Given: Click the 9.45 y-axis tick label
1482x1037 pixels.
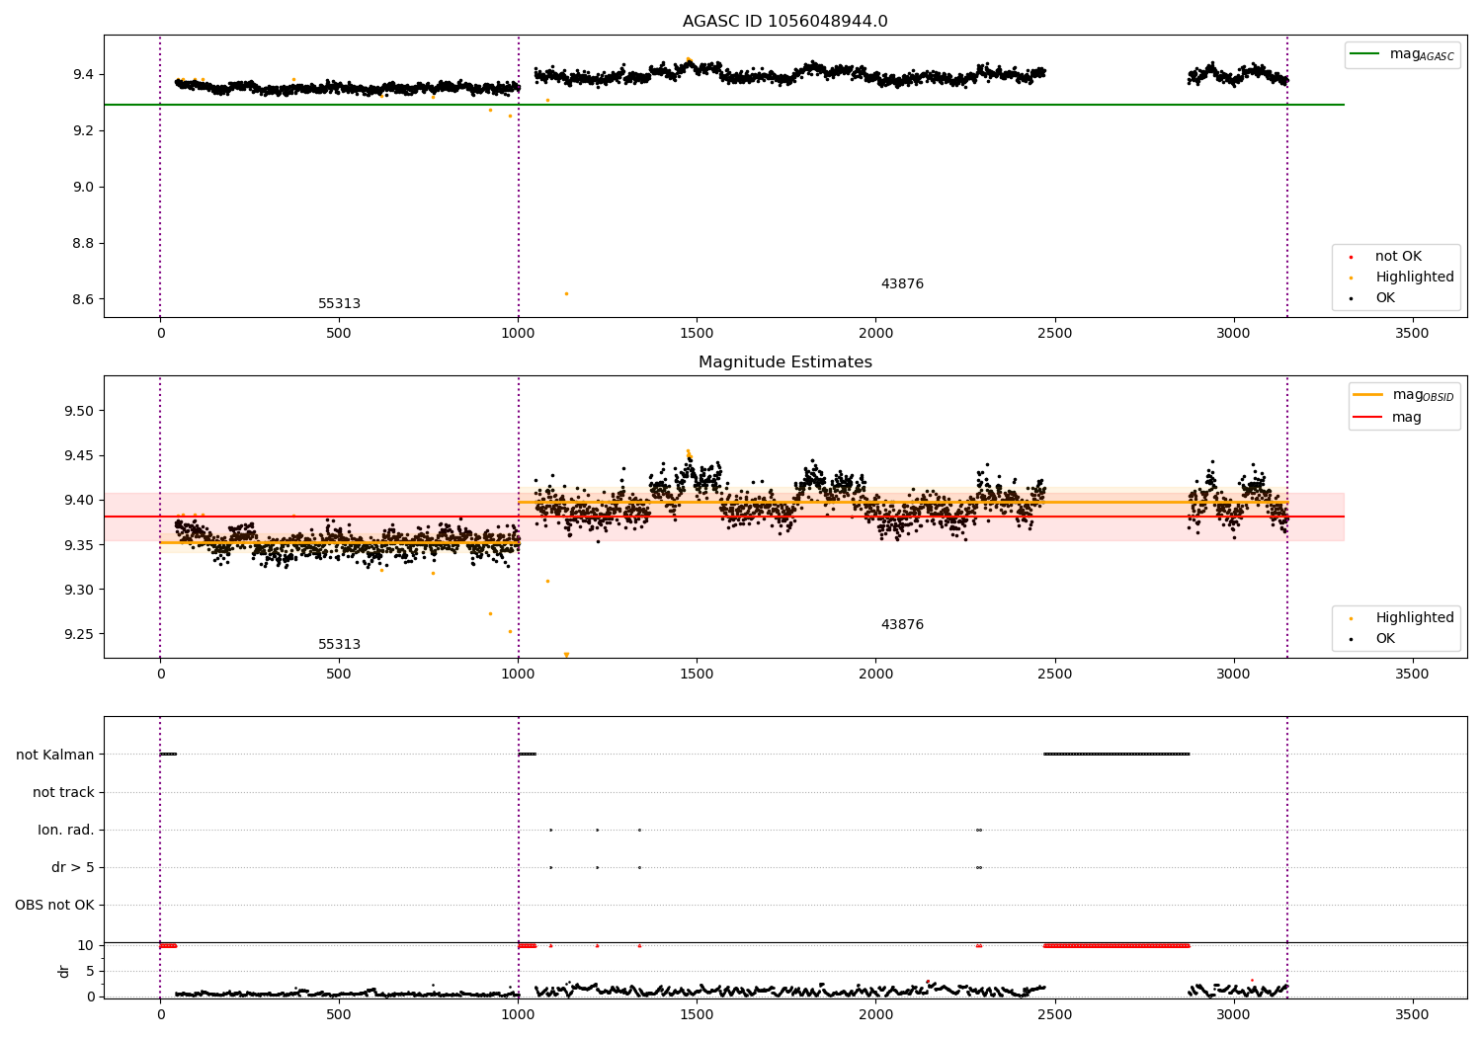Looking at the screenshot, I should pyautogui.click(x=79, y=456).
